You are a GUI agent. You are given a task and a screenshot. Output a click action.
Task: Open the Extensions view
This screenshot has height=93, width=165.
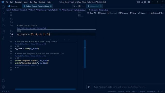pyautogui.click(x=3, y=32)
